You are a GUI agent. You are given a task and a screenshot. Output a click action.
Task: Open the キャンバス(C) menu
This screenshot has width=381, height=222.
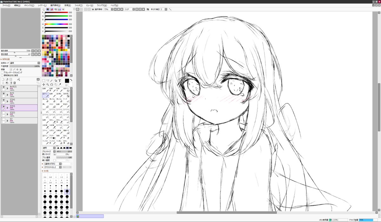pyautogui.click(x=29, y=5)
